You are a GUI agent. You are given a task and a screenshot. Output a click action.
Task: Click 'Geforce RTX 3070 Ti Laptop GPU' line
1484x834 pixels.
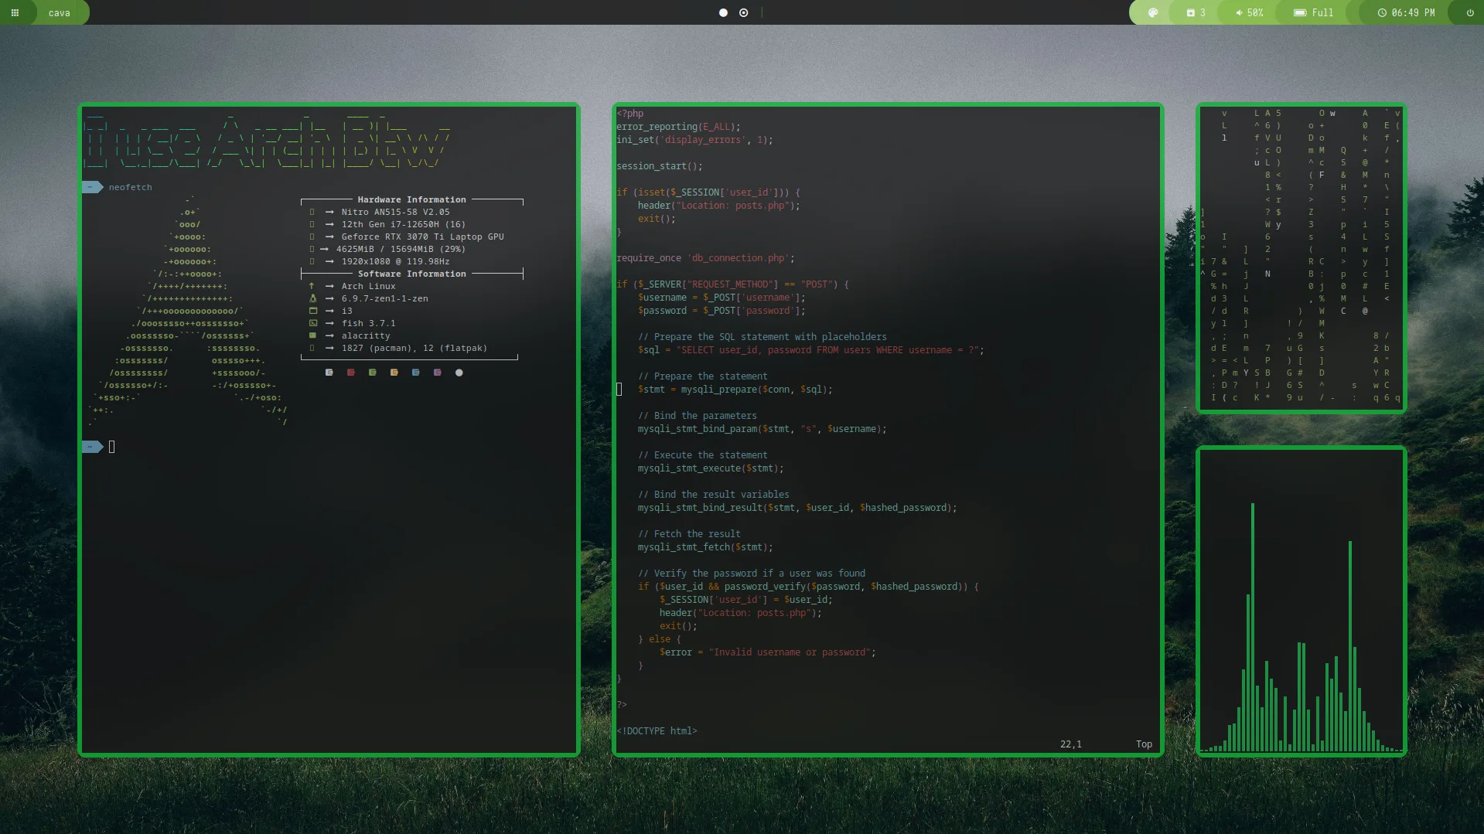423,237
